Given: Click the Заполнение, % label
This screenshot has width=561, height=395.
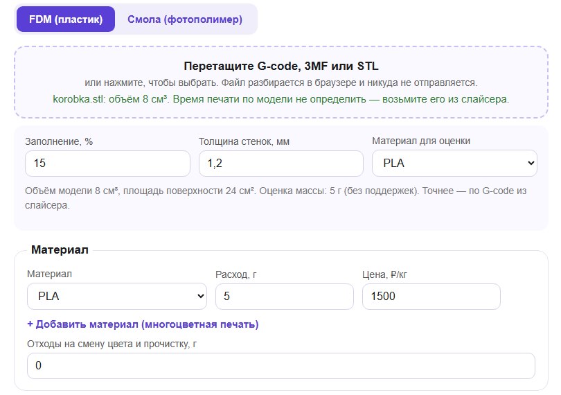Looking at the screenshot, I should click(x=59, y=142).
